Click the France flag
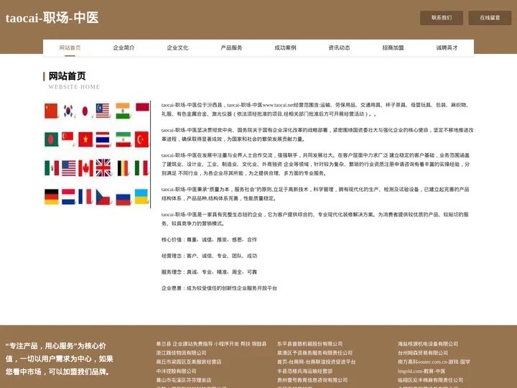 [85, 197]
